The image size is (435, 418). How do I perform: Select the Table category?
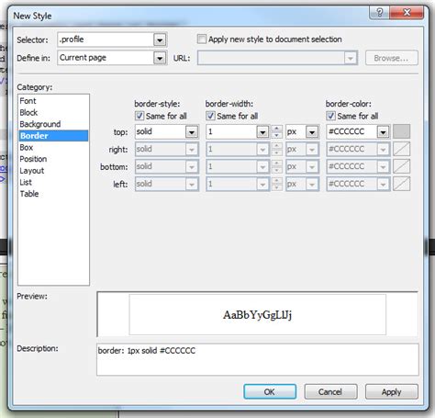[x=53, y=194]
